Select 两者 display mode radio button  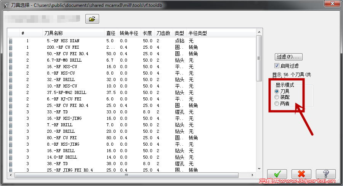click(x=277, y=103)
